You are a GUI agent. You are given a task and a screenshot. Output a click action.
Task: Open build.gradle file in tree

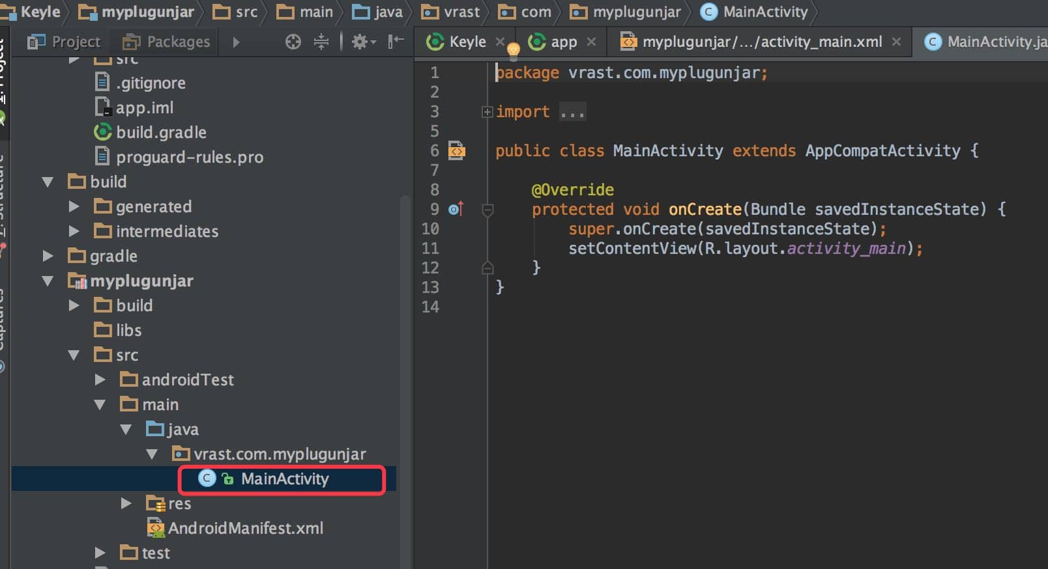(151, 132)
